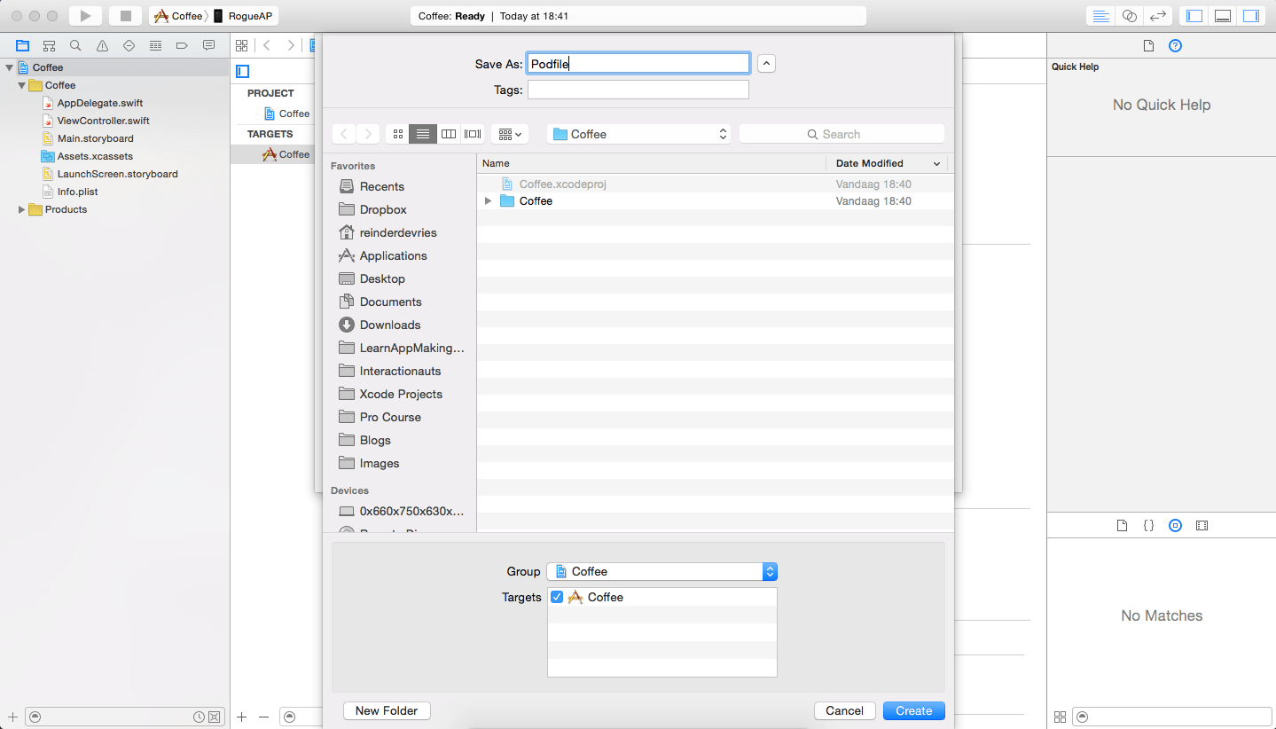Viewport: 1276px width, 729px height.
Task: Click the Tags input field
Action: [638, 90]
